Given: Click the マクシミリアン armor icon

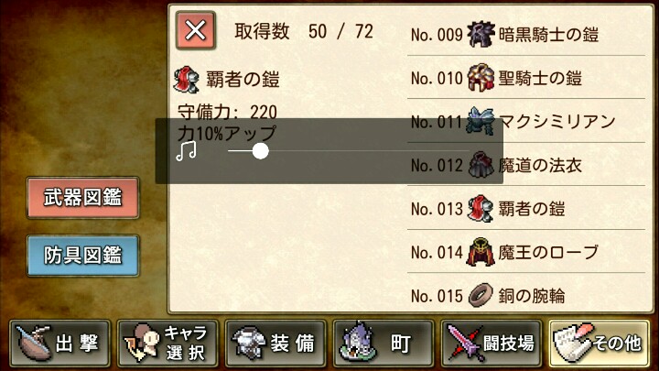Looking at the screenshot, I should (x=480, y=121).
